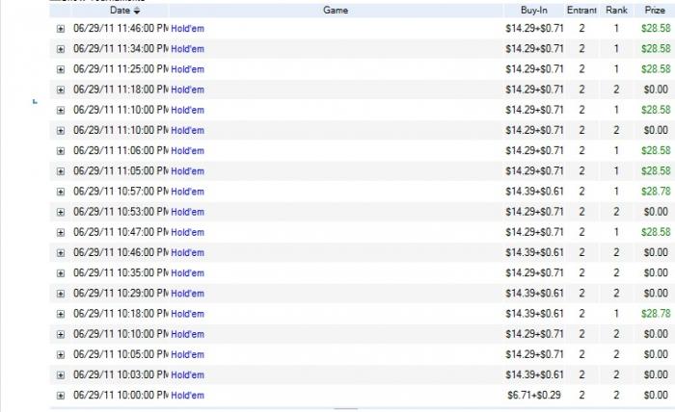Open the Hold'em link for 10:35:00 PM
This screenshot has width=675, height=412.
tap(187, 273)
